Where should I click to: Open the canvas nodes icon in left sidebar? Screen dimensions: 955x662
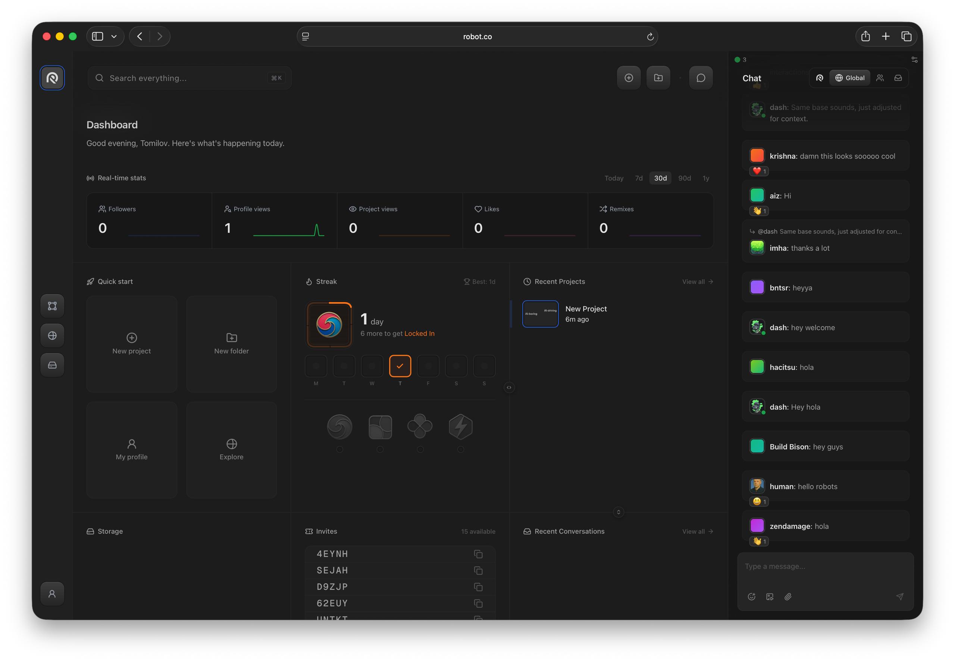52,306
